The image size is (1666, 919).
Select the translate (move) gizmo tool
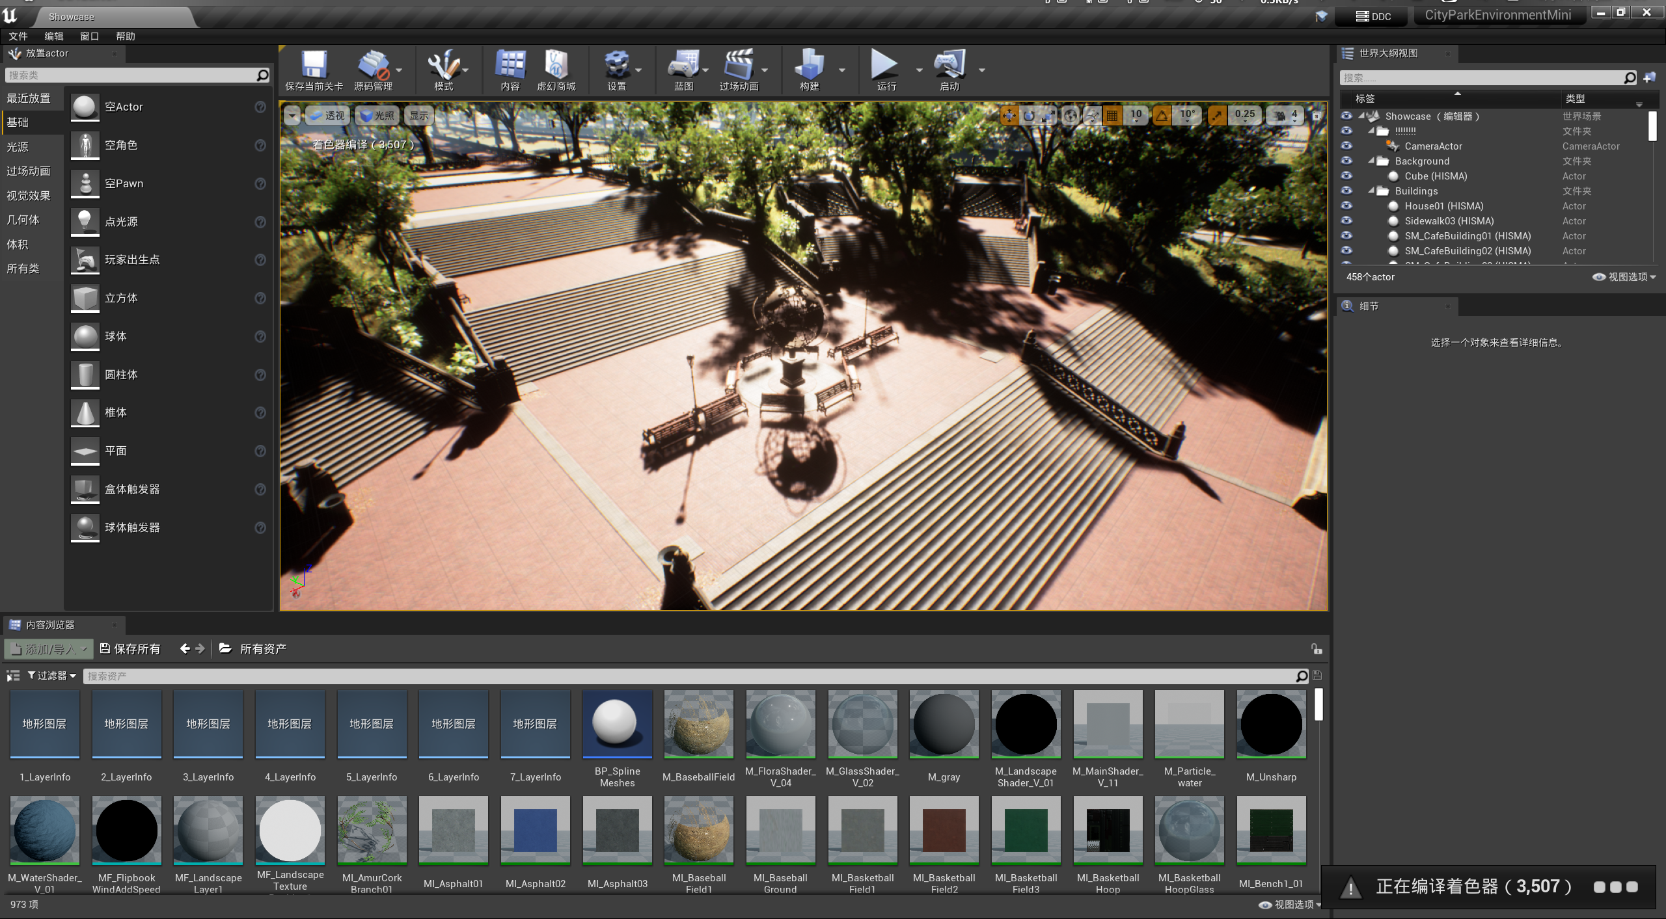pyautogui.click(x=1009, y=116)
